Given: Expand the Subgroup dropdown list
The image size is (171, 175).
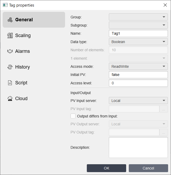Looking at the screenshot, I should pyautogui.click(x=138, y=25).
